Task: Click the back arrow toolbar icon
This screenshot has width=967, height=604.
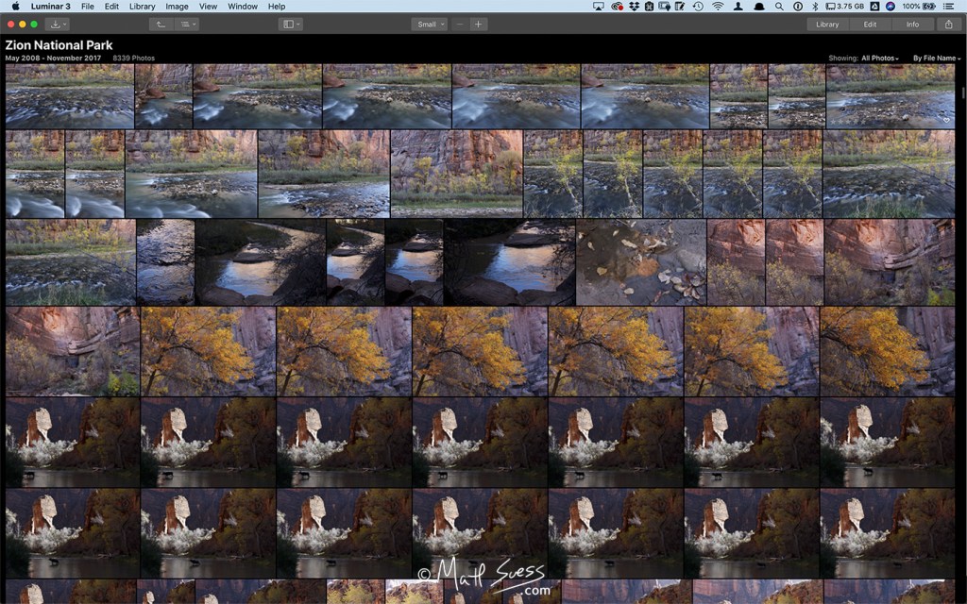Action: pos(160,25)
